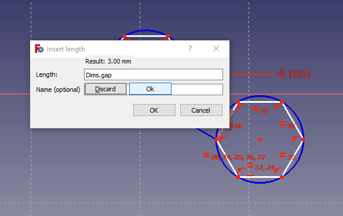
Task: Click the blue highlighted Ok button
Action: (150, 89)
